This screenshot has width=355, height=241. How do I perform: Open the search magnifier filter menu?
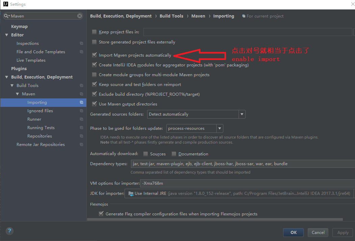pos(6,16)
